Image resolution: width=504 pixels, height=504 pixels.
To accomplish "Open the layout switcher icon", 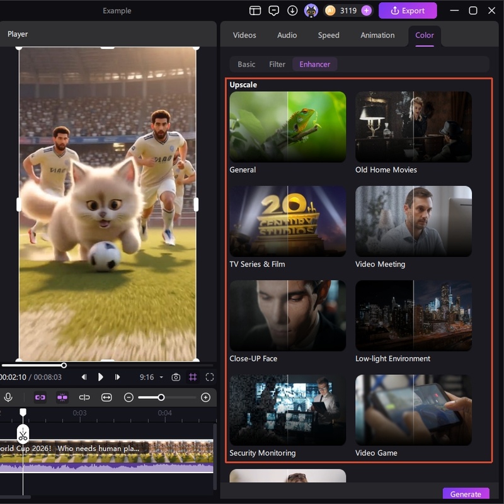I will click(x=255, y=11).
